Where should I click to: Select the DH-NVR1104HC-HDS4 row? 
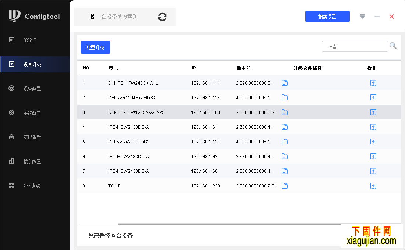(239, 97)
